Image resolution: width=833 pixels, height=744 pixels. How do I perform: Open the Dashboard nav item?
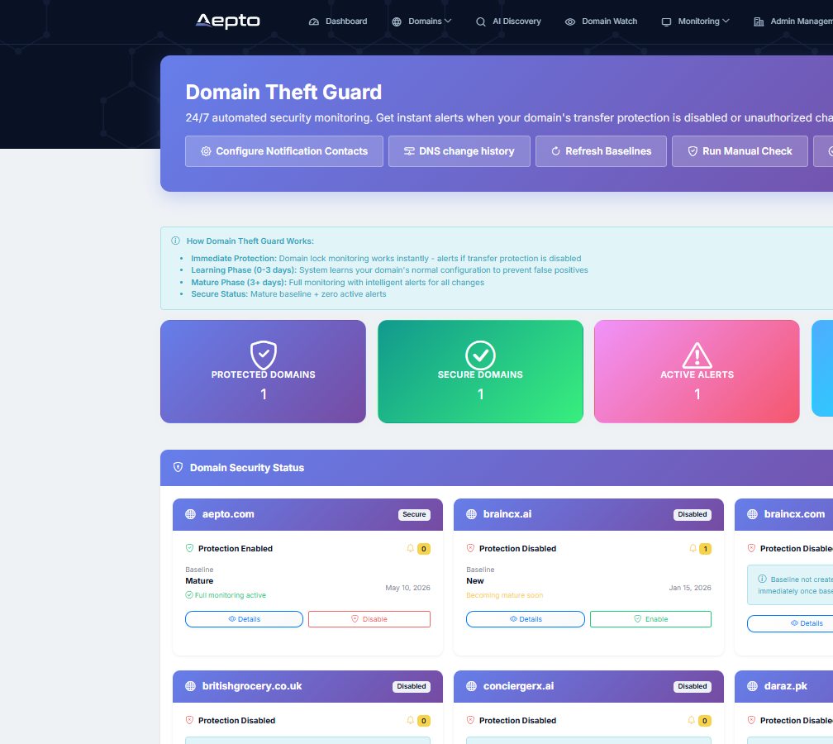338,21
